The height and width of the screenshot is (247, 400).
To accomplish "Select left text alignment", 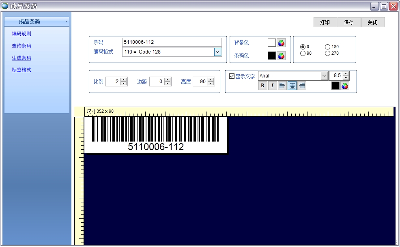I will click(x=282, y=86).
